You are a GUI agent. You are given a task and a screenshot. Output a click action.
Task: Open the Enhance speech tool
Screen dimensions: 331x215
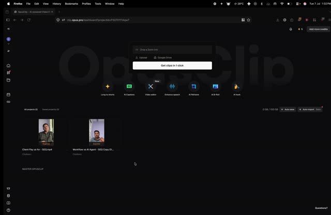point(172,86)
